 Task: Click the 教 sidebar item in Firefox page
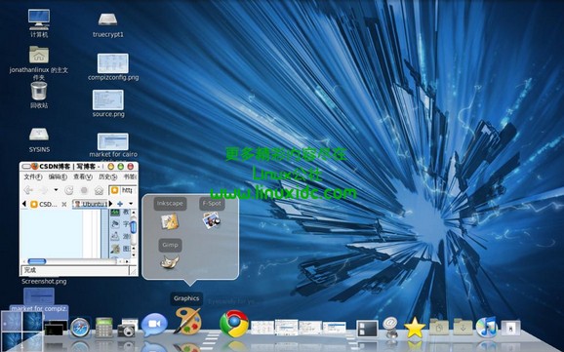click(120, 213)
